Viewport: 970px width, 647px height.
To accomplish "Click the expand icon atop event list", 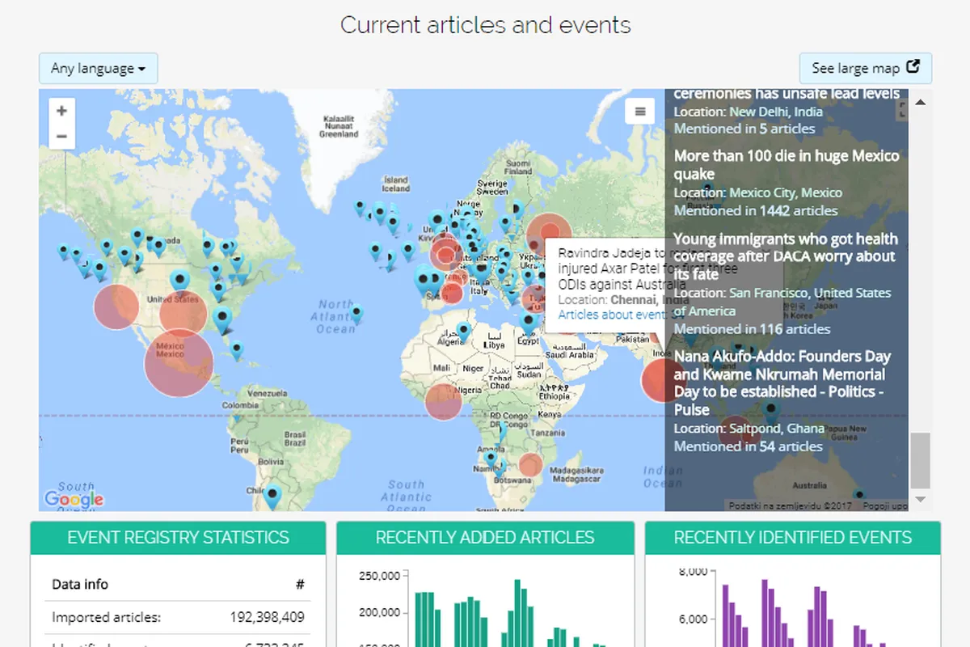I will [x=902, y=111].
